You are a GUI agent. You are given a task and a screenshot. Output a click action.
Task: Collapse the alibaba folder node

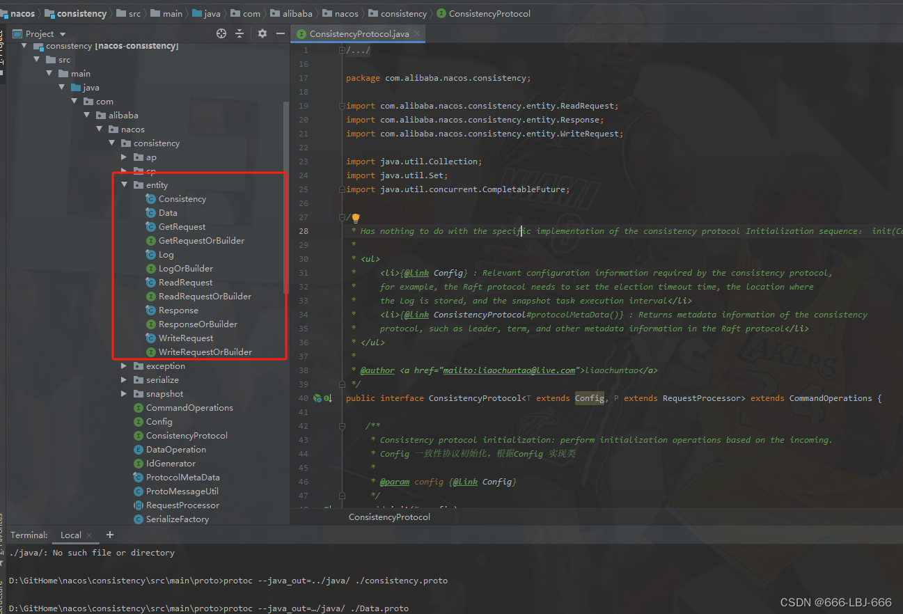(x=86, y=116)
